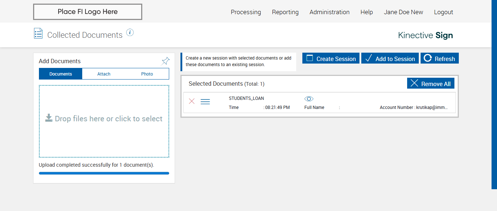This screenshot has height=211, width=497.
Task: Switch to the Attach tab
Action: point(104,74)
